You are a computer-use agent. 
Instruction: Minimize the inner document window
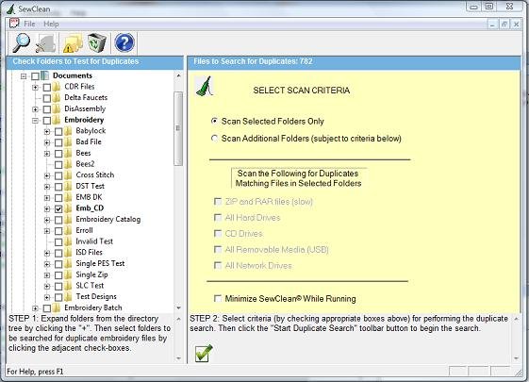click(x=492, y=24)
